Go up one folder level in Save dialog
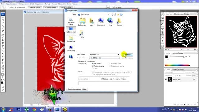Image resolution: width=199 pixels, height=112 pixels. tap(115, 15)
